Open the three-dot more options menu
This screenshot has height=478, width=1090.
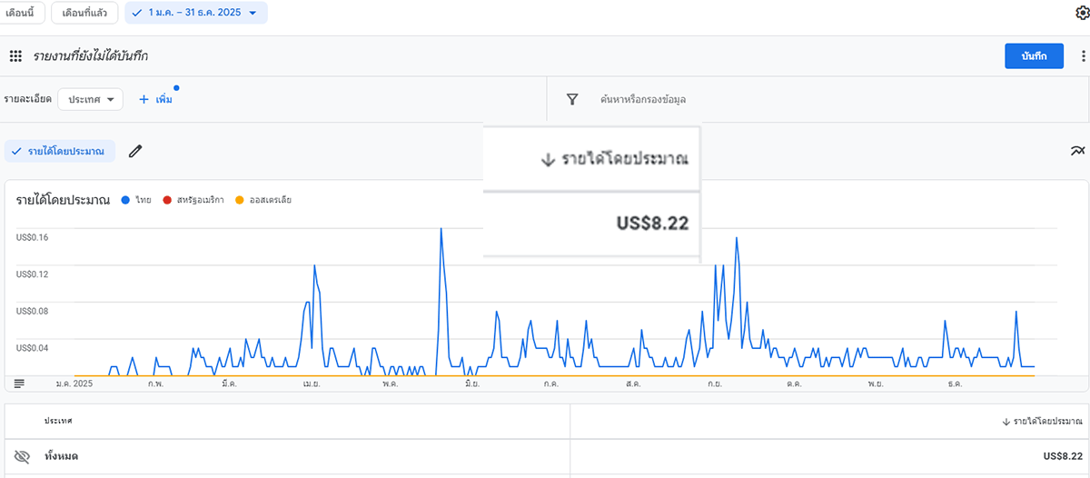(1083, 56)
